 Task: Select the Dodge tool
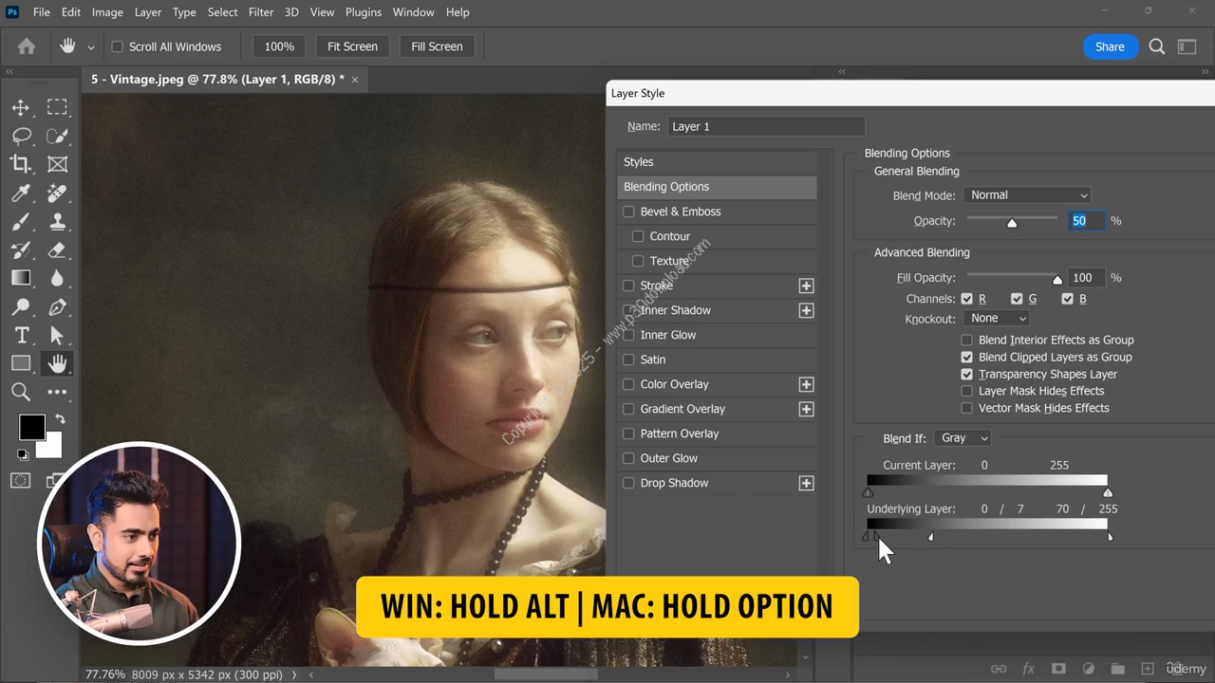[21, 306]
